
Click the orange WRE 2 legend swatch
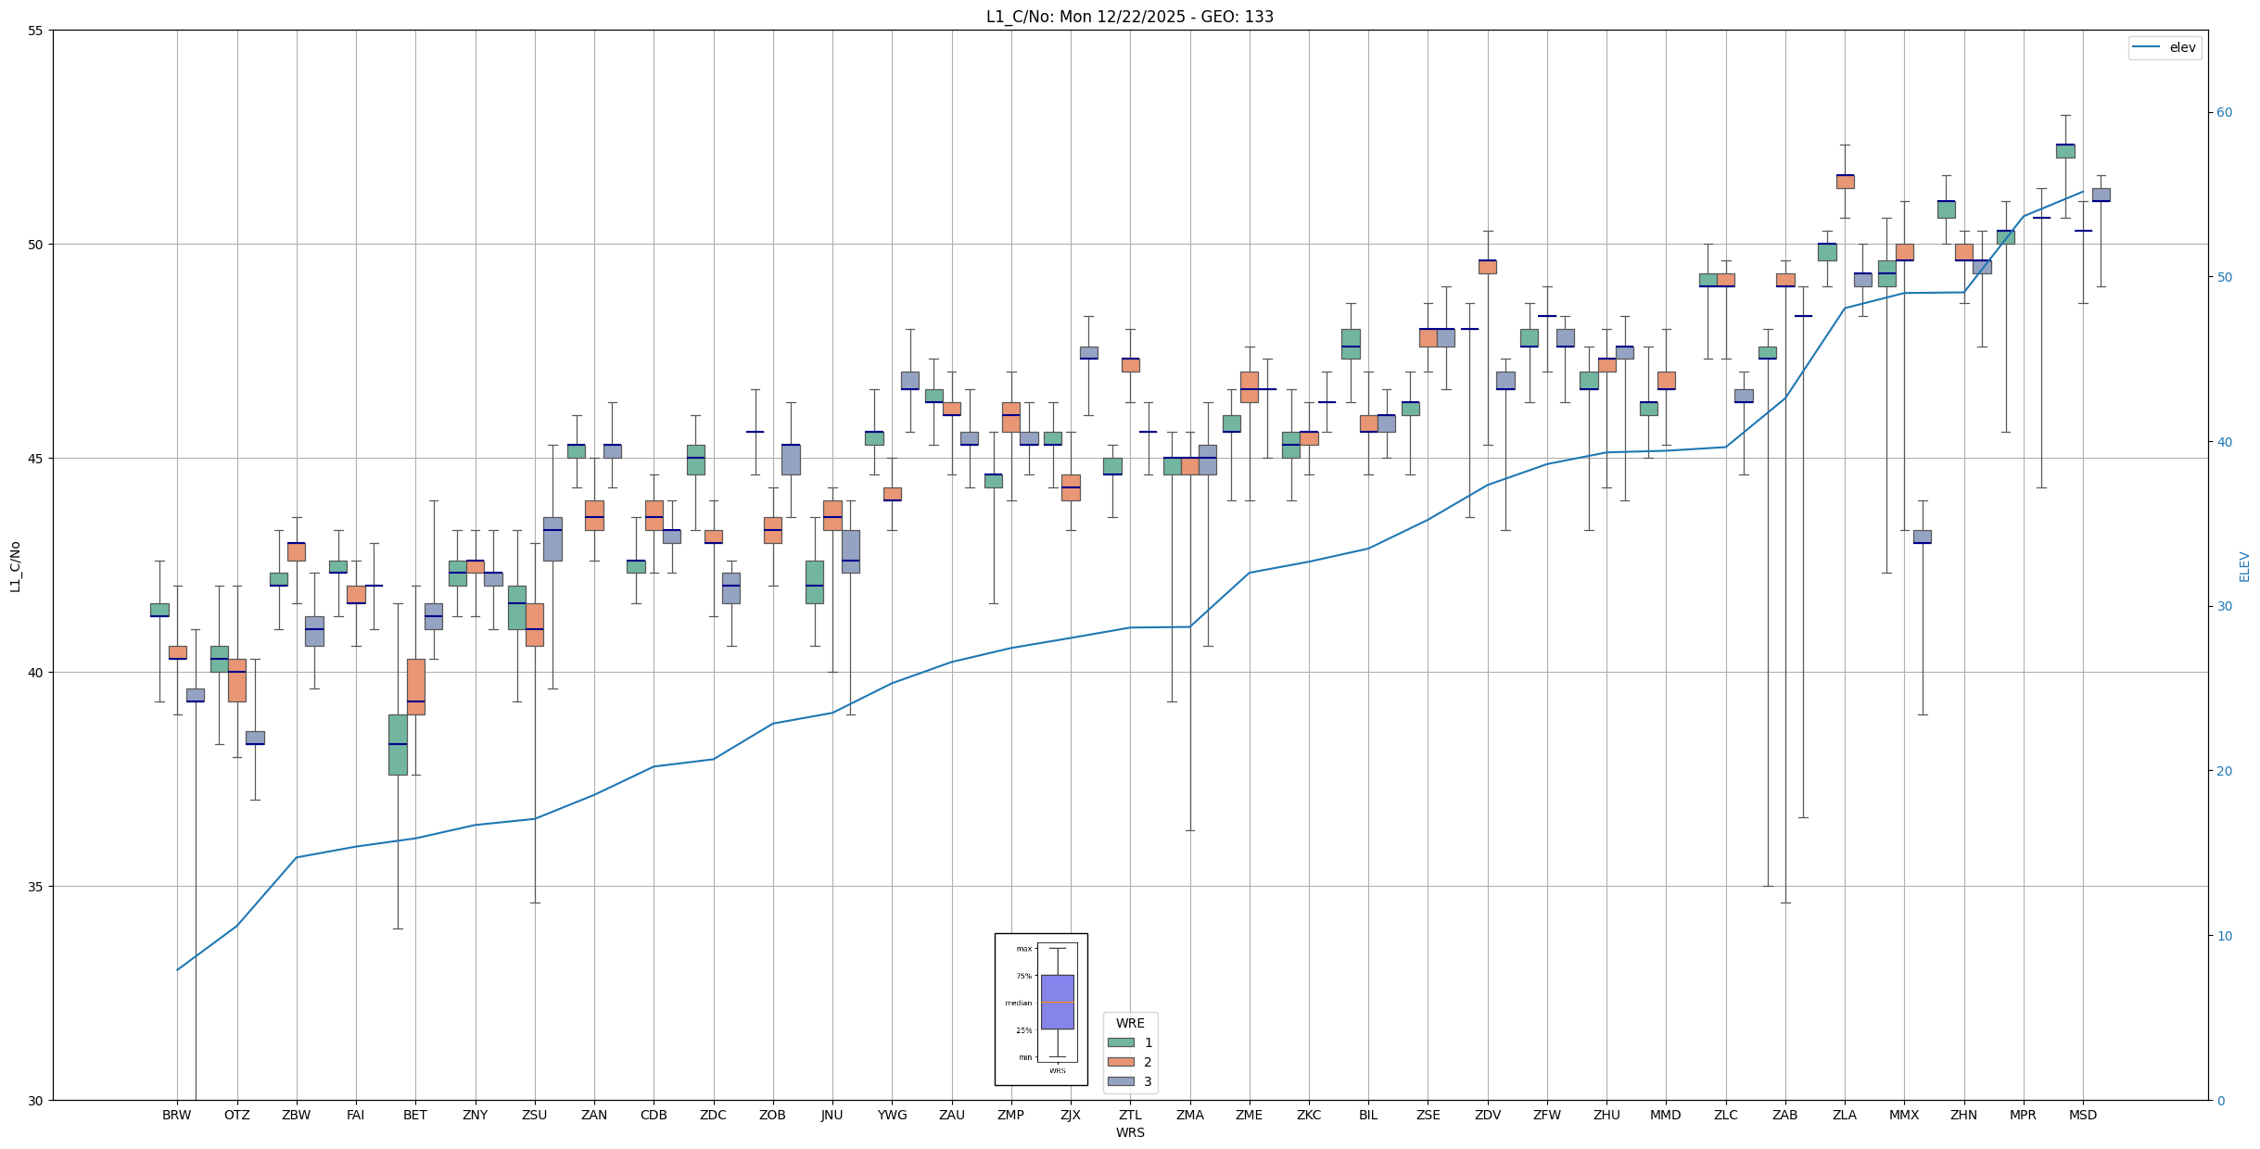tap(1121, 1062)
